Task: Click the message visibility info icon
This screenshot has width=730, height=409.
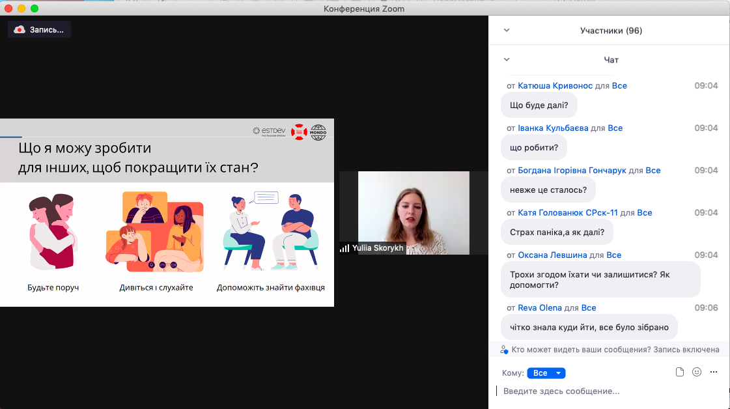Action: [x=504, y=350]
